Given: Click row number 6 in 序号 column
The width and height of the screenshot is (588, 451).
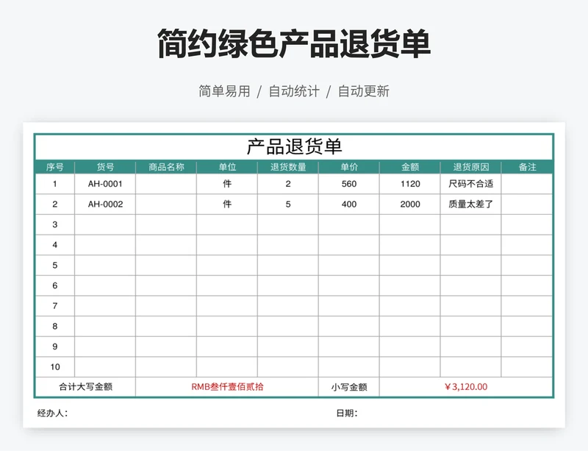Looking at the screenshot, I should coord(54,285).
